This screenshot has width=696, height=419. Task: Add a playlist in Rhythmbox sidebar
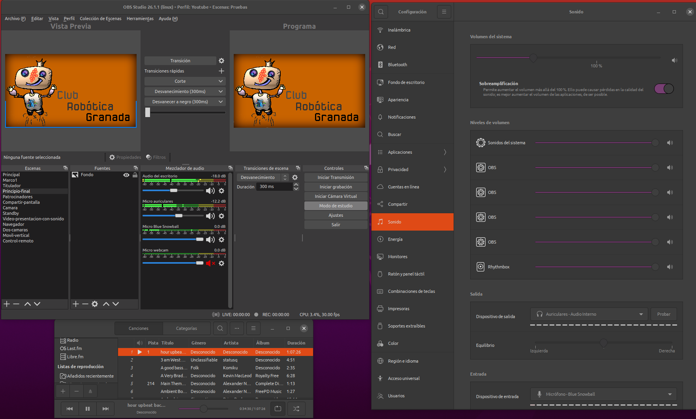tap(63, 391)
